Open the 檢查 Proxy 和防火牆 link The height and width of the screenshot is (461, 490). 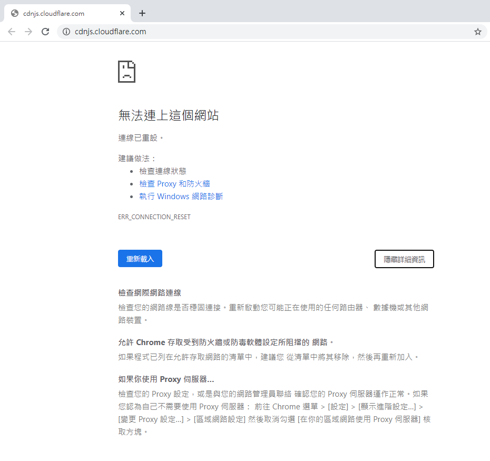tap(174, 184)
